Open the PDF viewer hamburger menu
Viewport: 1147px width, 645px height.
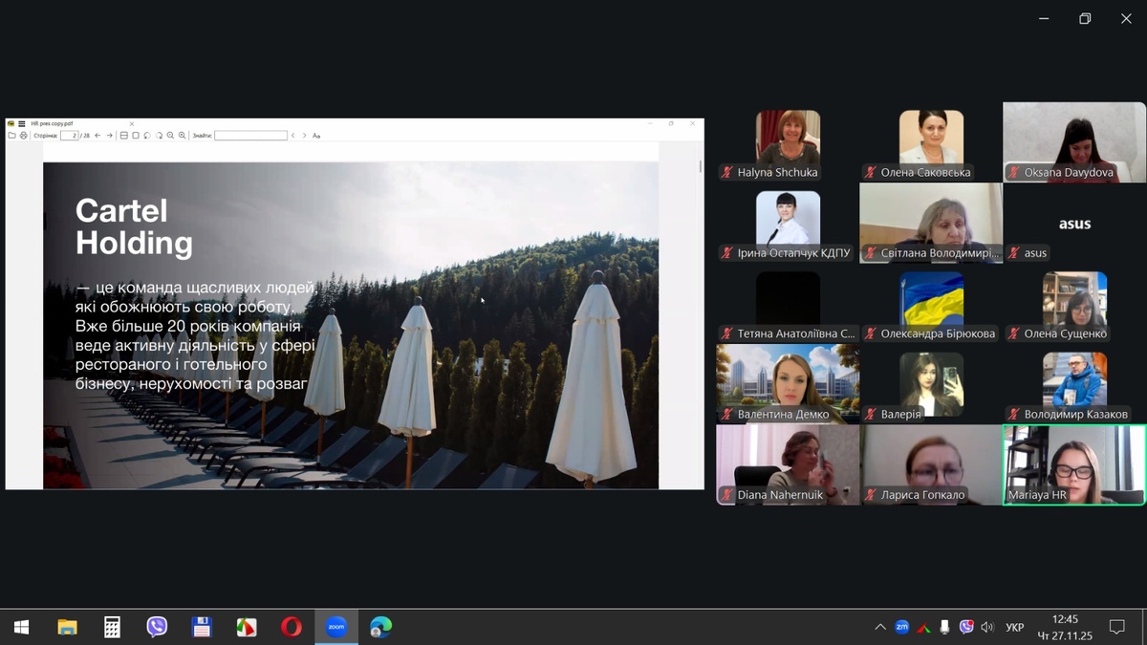pos(22,123)
